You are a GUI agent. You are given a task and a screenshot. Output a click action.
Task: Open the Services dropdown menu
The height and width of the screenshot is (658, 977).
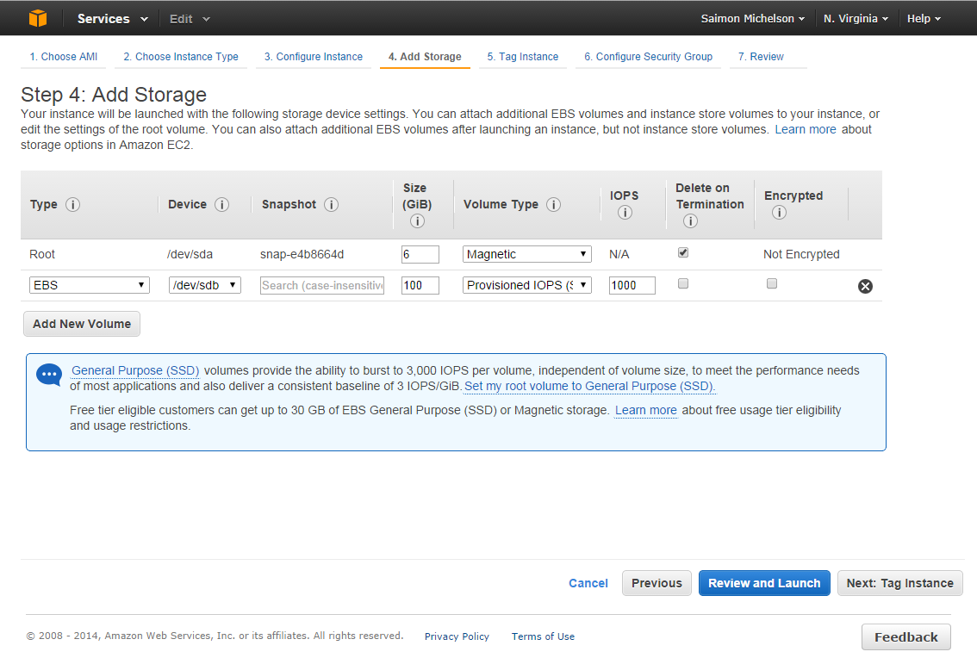pos(112,19)
